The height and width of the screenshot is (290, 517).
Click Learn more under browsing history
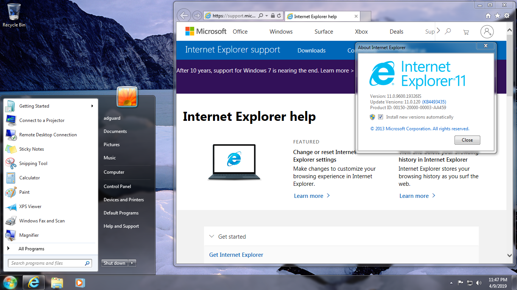(x=417, y=196)
